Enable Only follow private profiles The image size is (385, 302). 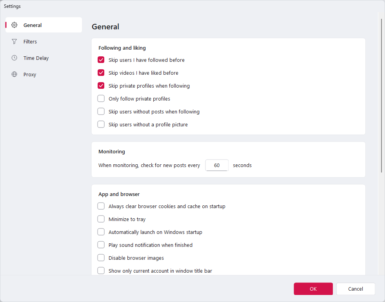101,99
